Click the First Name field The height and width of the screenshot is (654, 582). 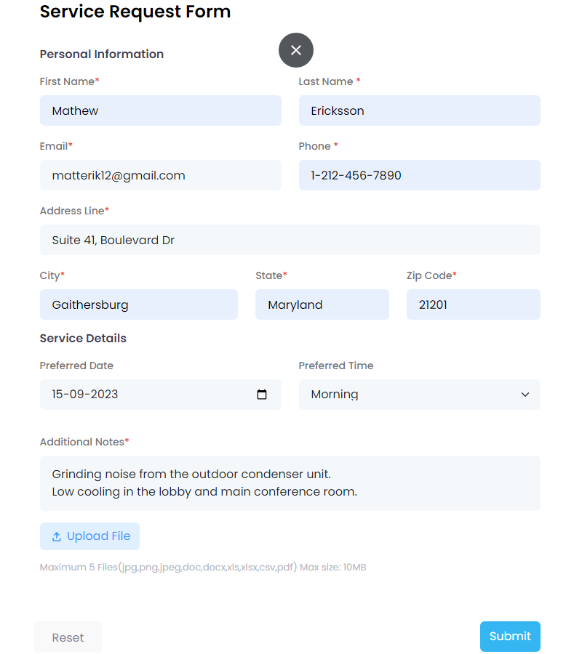pyautogui.click(x=160, y=110)
